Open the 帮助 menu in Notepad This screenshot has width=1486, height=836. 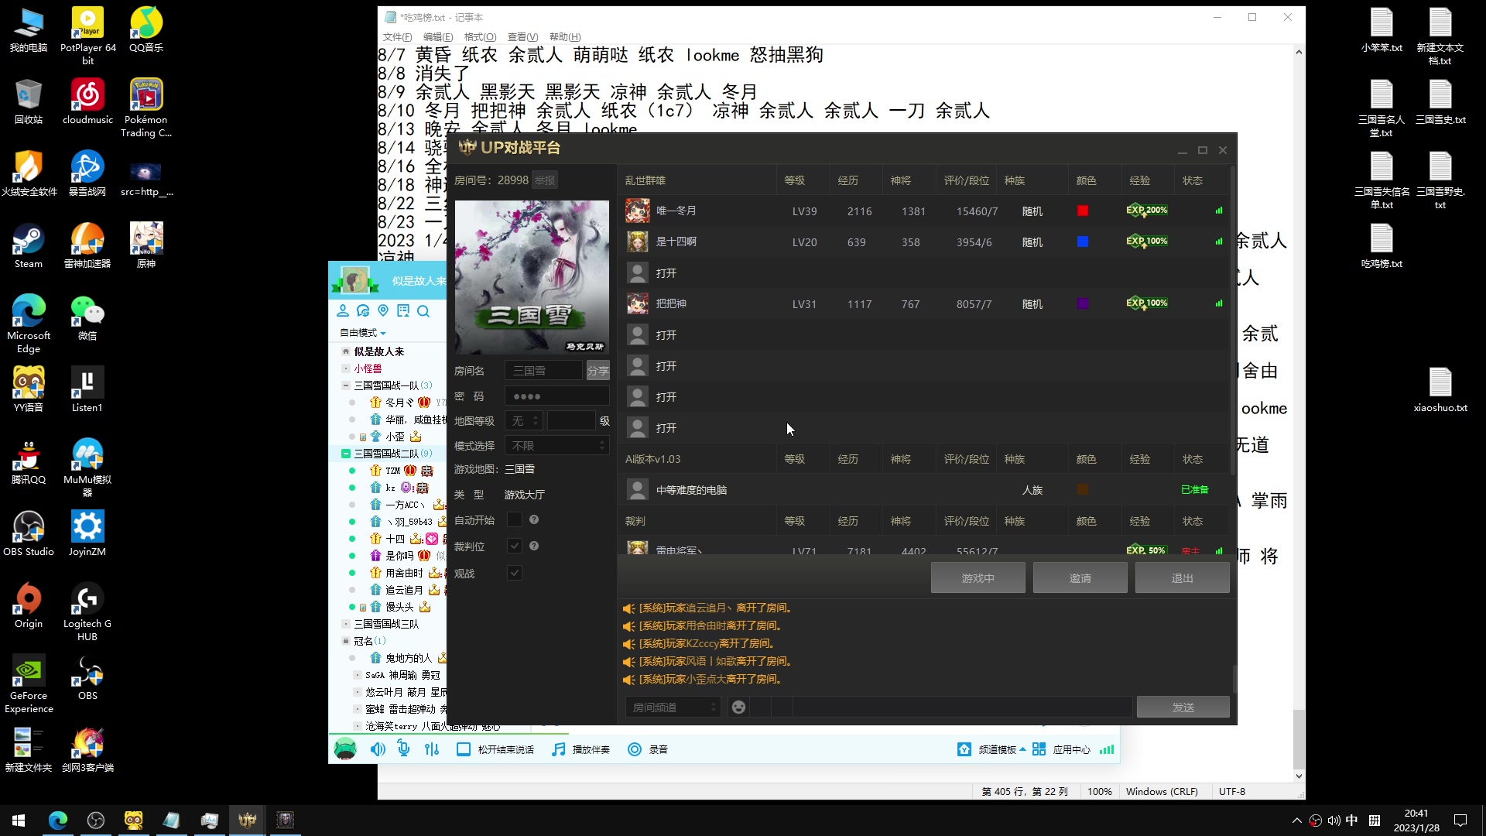566,36
